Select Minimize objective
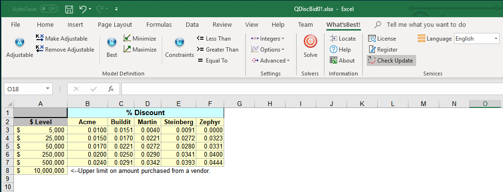Screen dimensions: 503x192 point(140,39)
